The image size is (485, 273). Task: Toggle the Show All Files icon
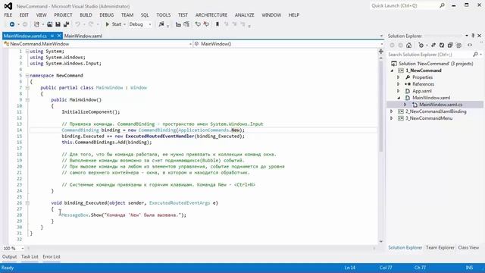(x=458, y=45)
